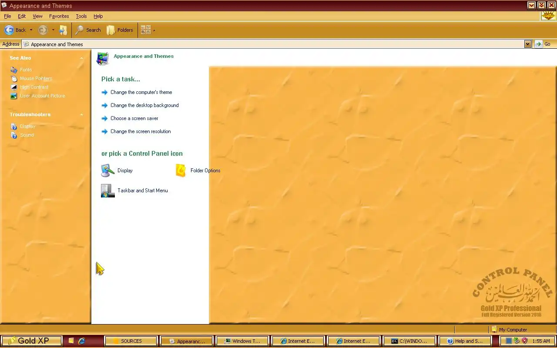Viewport: 557px width, 348px height.
Task: Click the quick launch folder icon
Action: 71,341
